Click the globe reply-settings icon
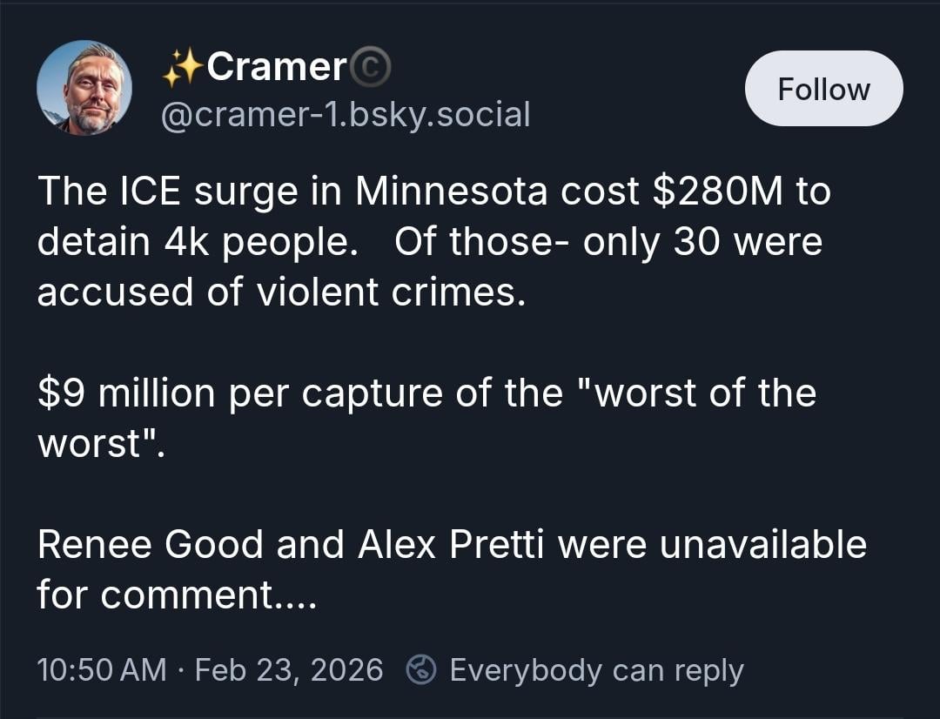Image resolution: width=940 pixels, height=719 pixels. pos(422,669)
